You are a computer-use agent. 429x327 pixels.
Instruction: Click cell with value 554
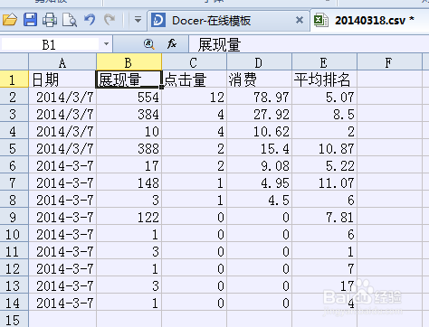click(x=129, y=97)
